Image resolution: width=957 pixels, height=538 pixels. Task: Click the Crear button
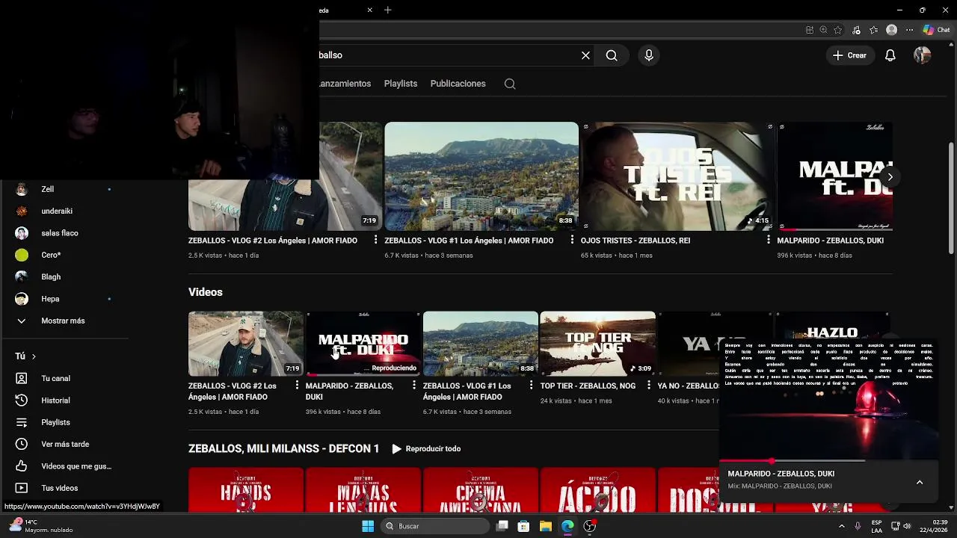point(849,55)
